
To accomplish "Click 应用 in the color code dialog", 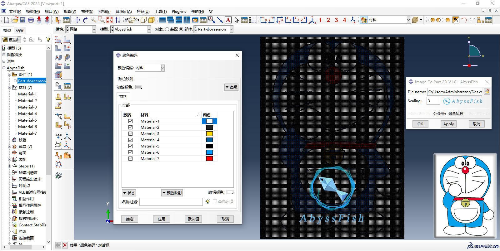I will point(162,219).
